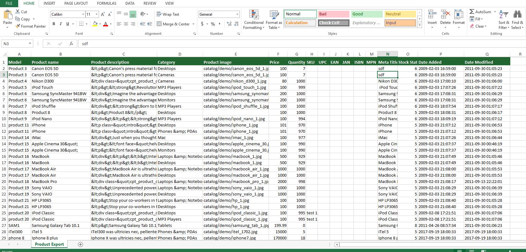Switch to the REVIEW tab
This screenshot has height=252, width=526.
pyautogui.click(x=150, y=3)
